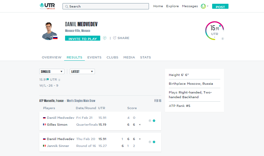Click info icon beside UTR rating circle

223,38
